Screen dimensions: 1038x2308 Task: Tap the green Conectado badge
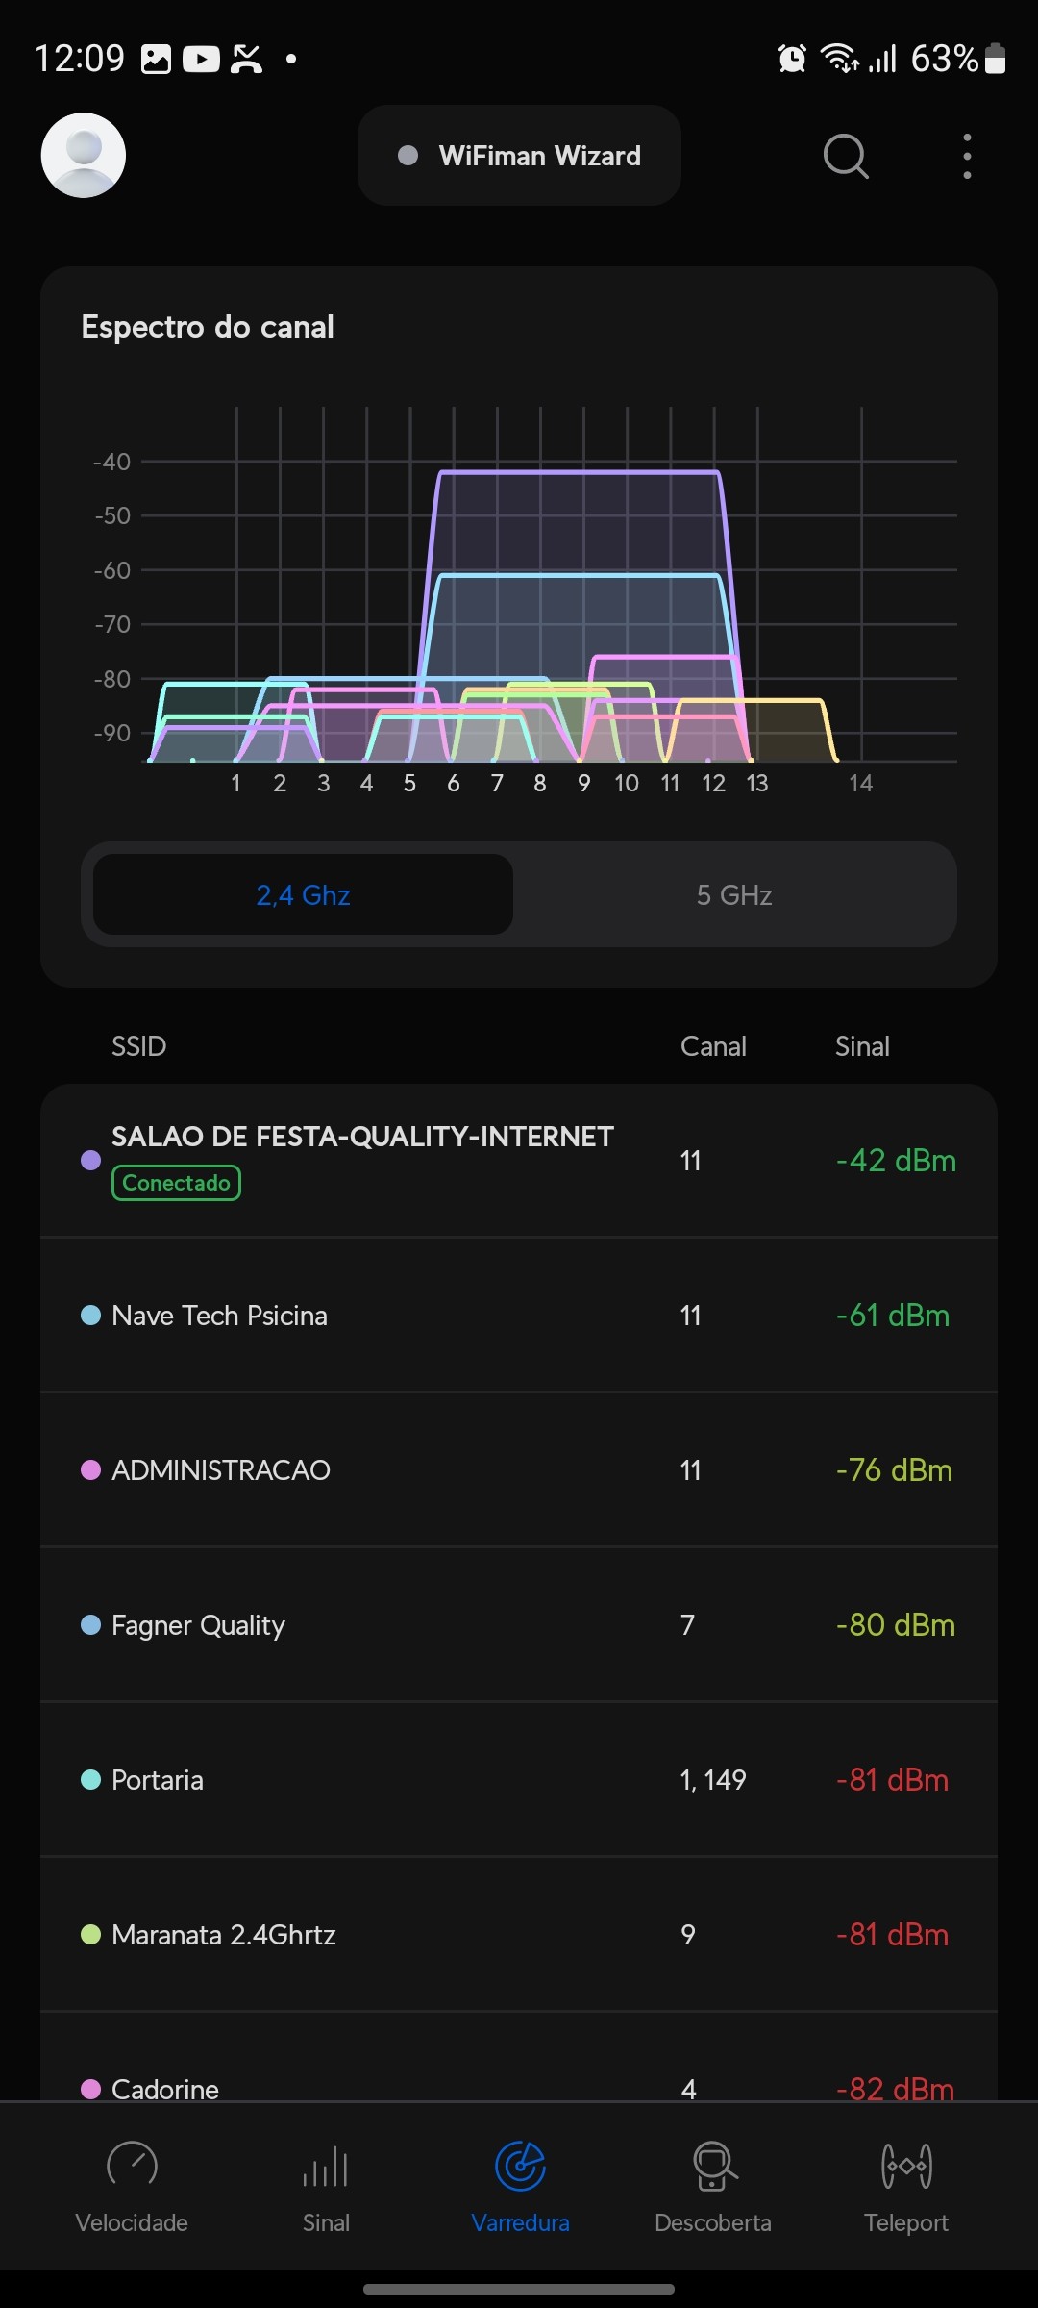[176, 1183]
